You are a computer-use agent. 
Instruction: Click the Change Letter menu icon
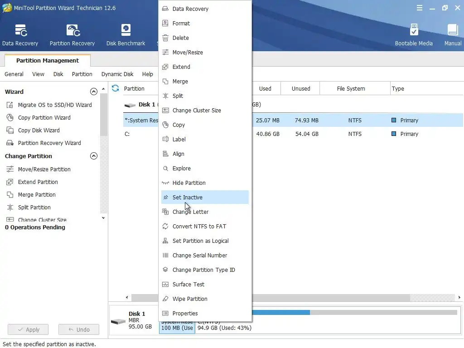click(165, 212)
